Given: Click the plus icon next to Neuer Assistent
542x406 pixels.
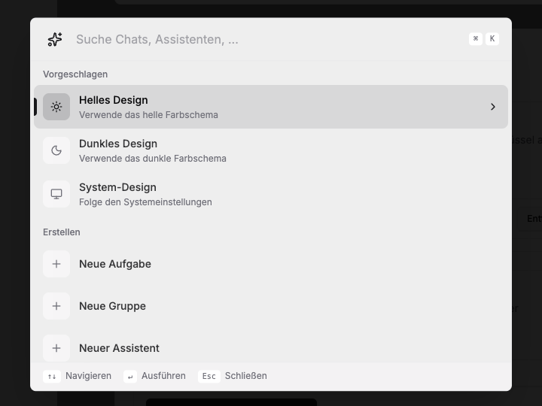Looking at the screenshot, I should coord(56,348).
